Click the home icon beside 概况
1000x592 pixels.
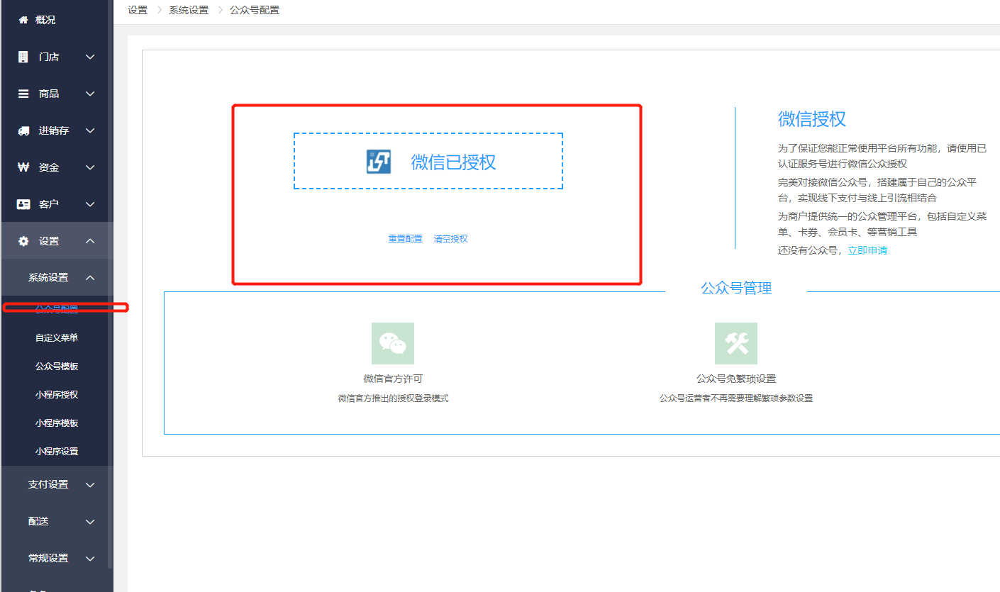(23, 20)
